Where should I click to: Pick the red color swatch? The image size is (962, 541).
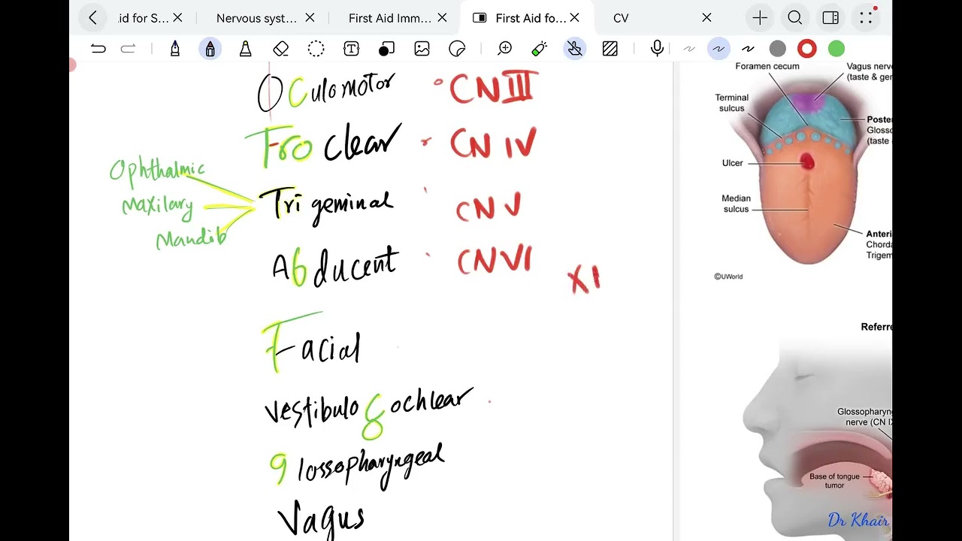(807, 49)
